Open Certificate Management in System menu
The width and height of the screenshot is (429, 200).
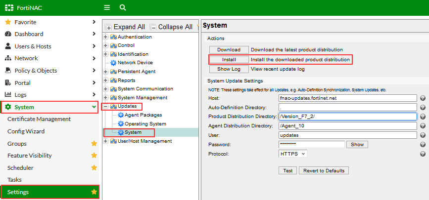click(39, 119)
